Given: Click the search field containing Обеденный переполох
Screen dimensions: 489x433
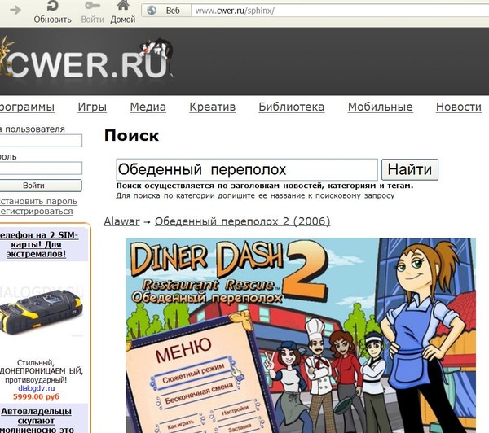Looking at the screenshot, I should point(247,169).
